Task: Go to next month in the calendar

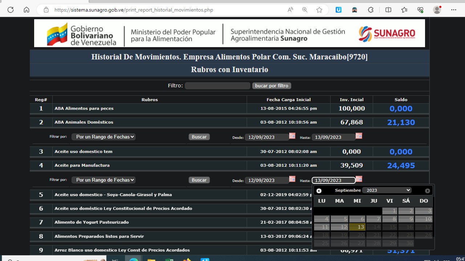Action: pos(428,191)
